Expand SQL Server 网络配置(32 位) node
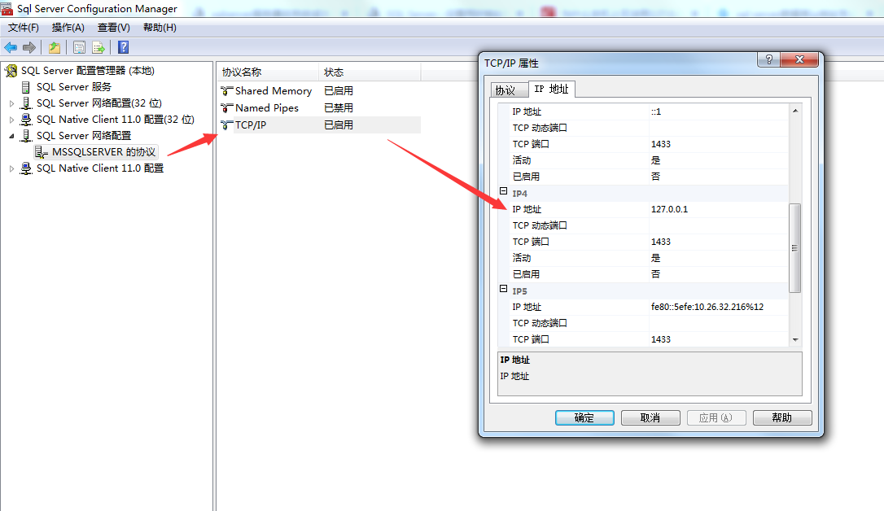Viewport: 884px width, 511px height. coord(12,103)
